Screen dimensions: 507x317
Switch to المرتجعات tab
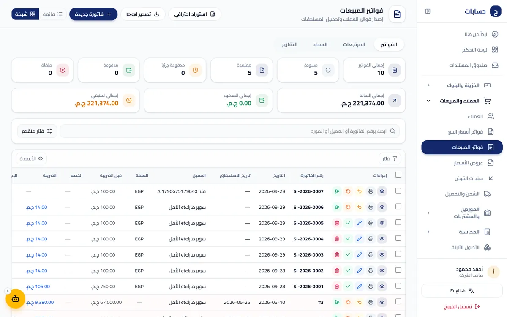(354, 44)
